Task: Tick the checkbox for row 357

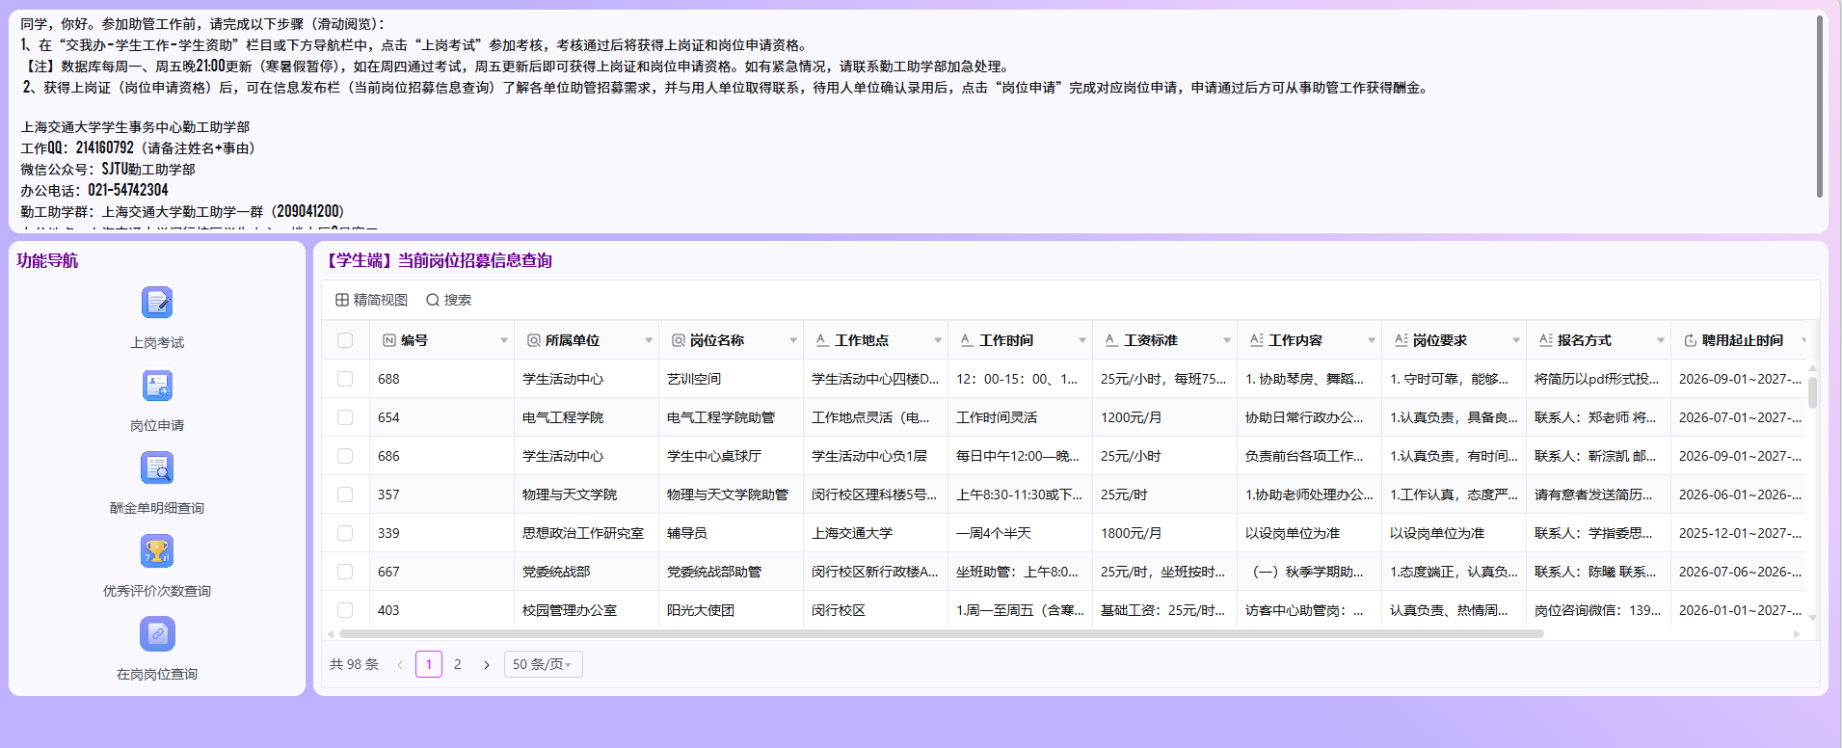Action: (x=345, y=494)
